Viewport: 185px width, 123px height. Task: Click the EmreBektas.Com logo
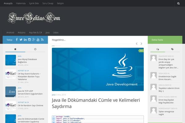pyautogui.click(x=34, y=18)
